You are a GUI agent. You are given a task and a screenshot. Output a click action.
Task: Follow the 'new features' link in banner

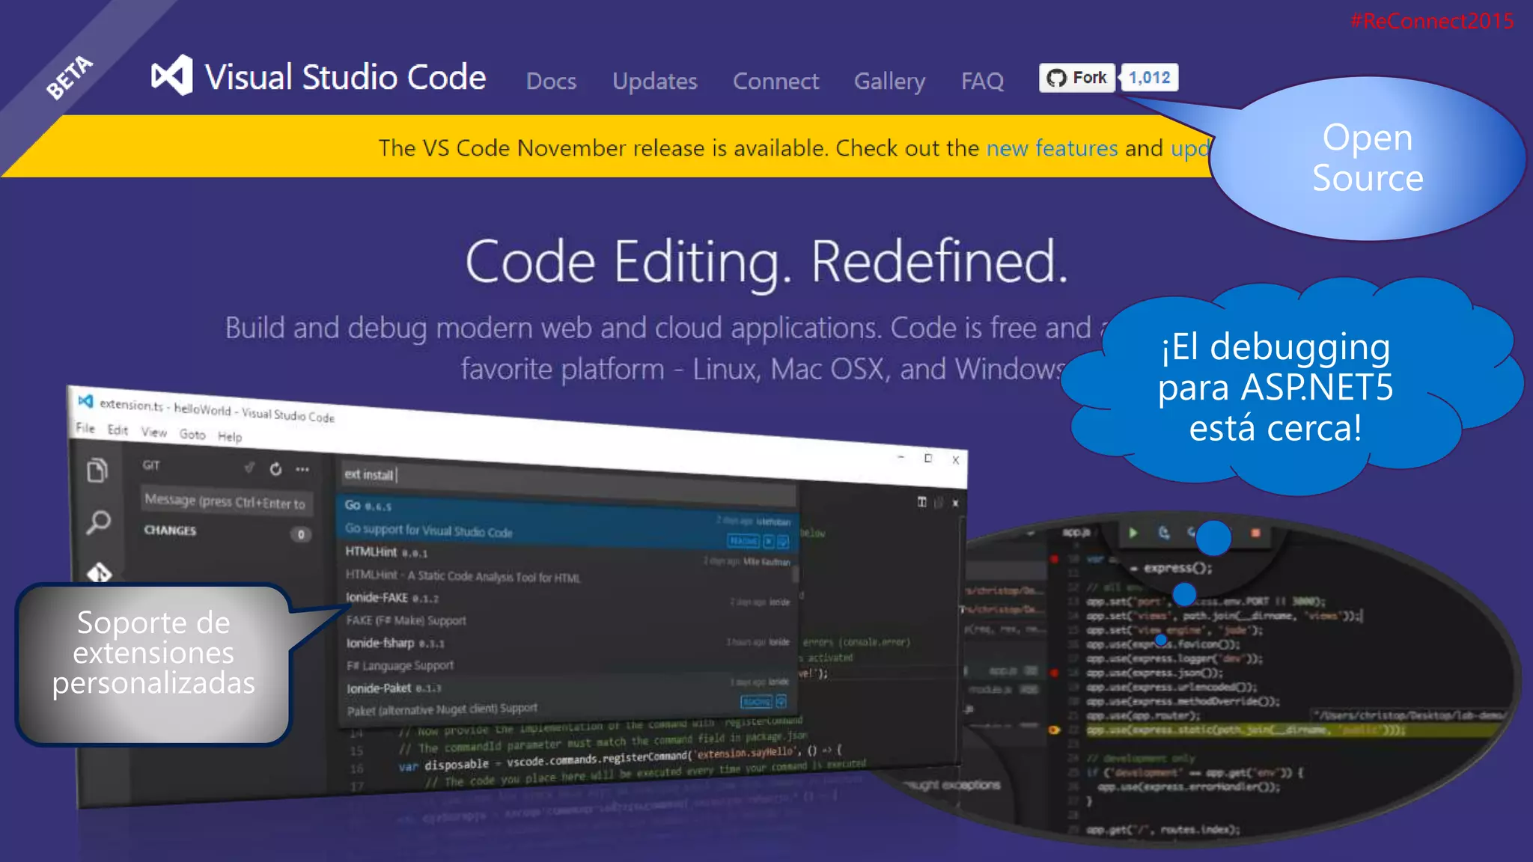coord(1052,148)
